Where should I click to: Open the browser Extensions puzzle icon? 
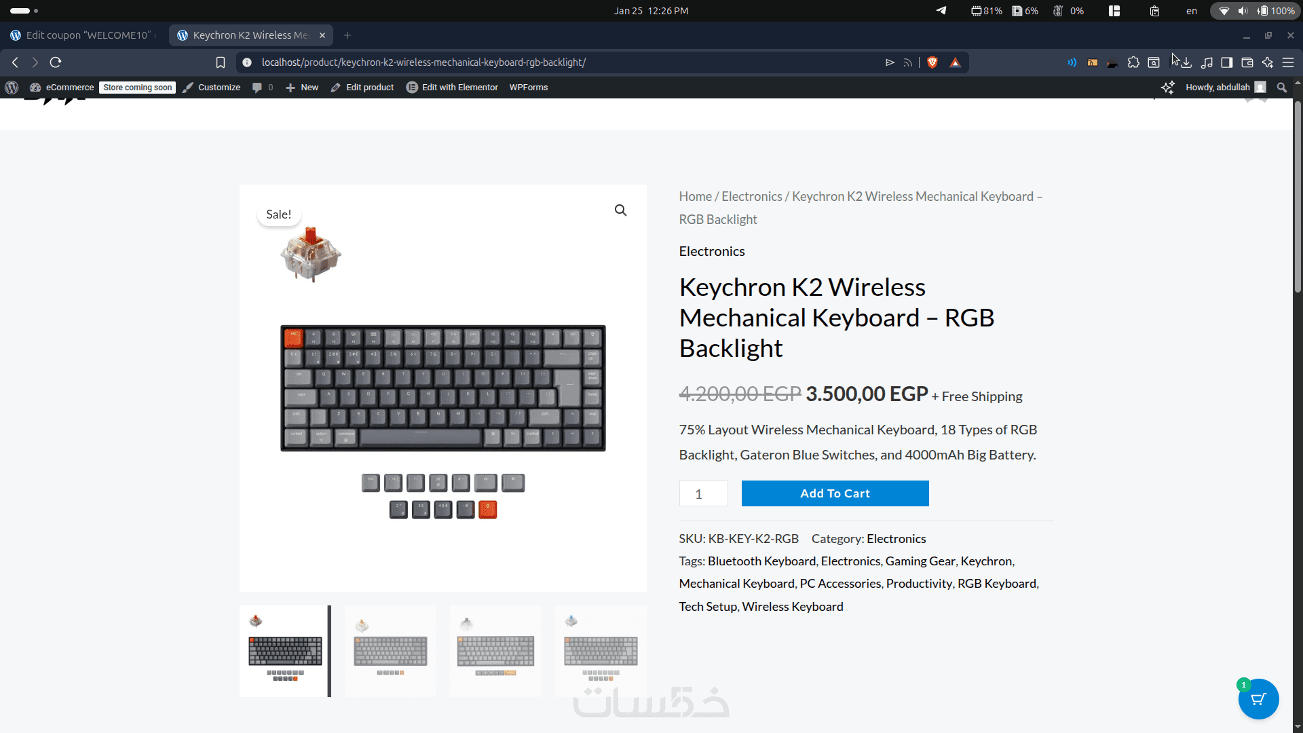point(1133,62)
